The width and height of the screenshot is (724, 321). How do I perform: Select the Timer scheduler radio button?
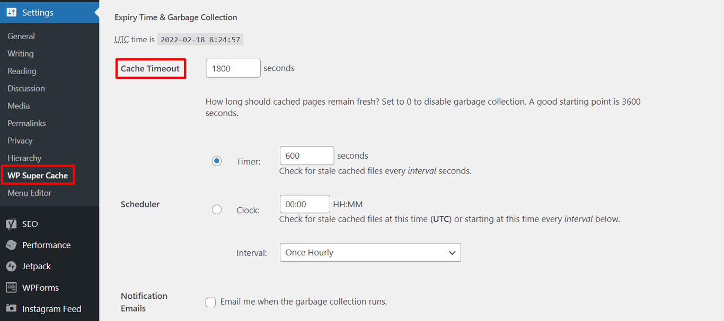click(217, 161)
